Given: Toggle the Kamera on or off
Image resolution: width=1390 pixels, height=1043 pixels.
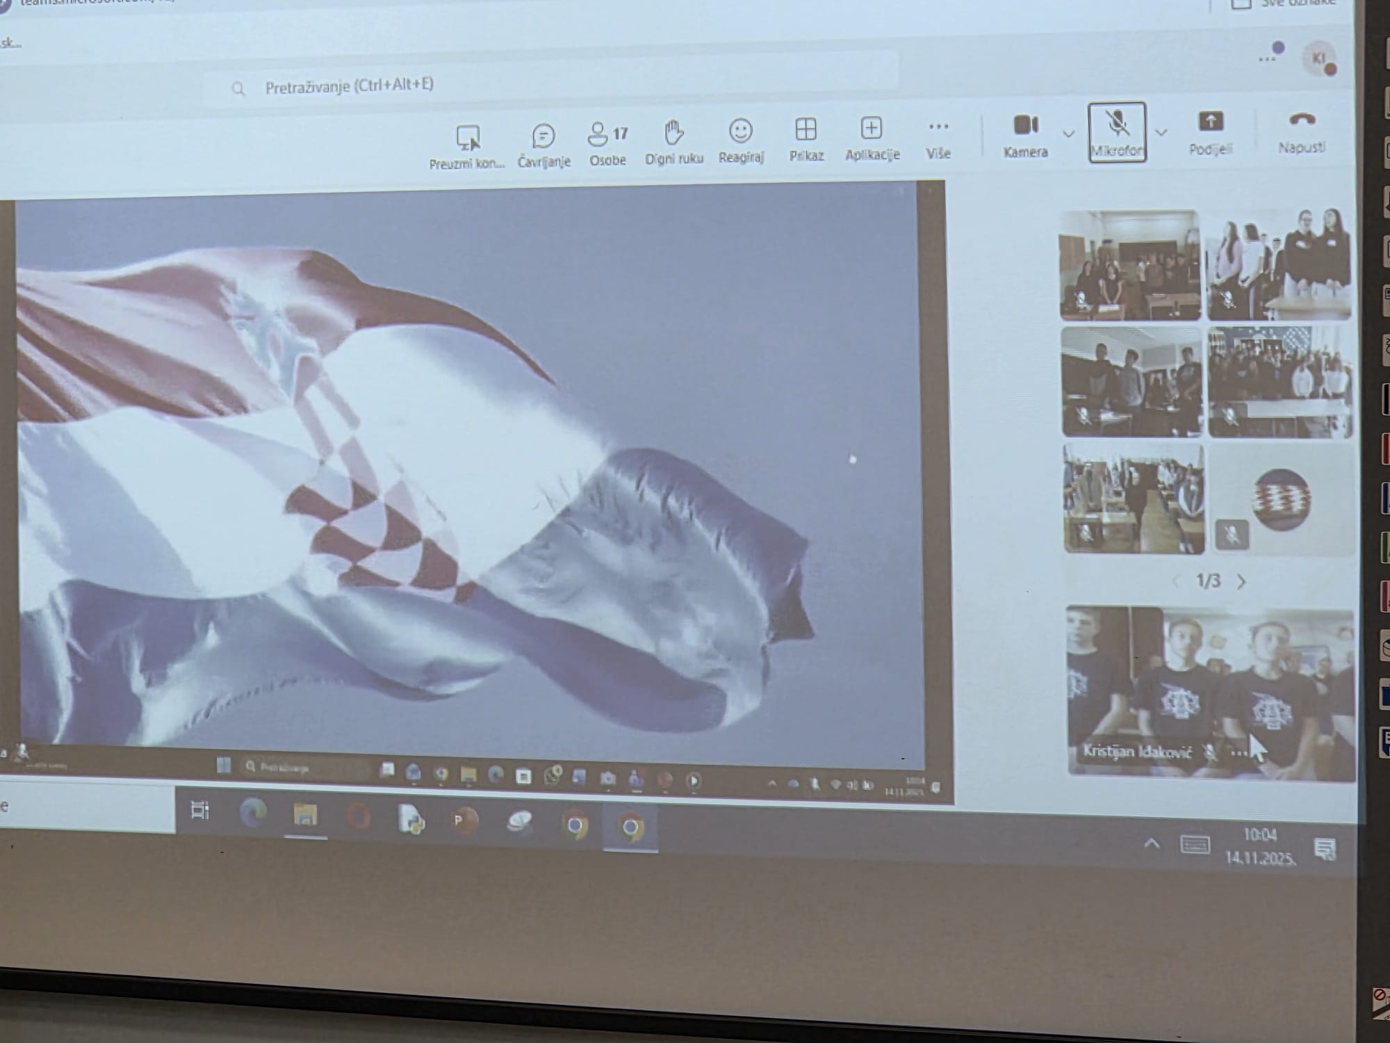Looking at the screenshot, I should tap(1026, 126).
